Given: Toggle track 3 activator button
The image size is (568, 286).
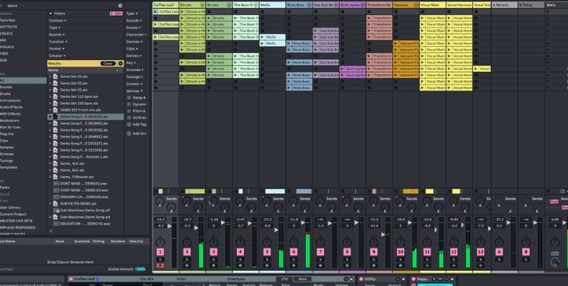Looking at the screenshot, I should pos(213,252).
